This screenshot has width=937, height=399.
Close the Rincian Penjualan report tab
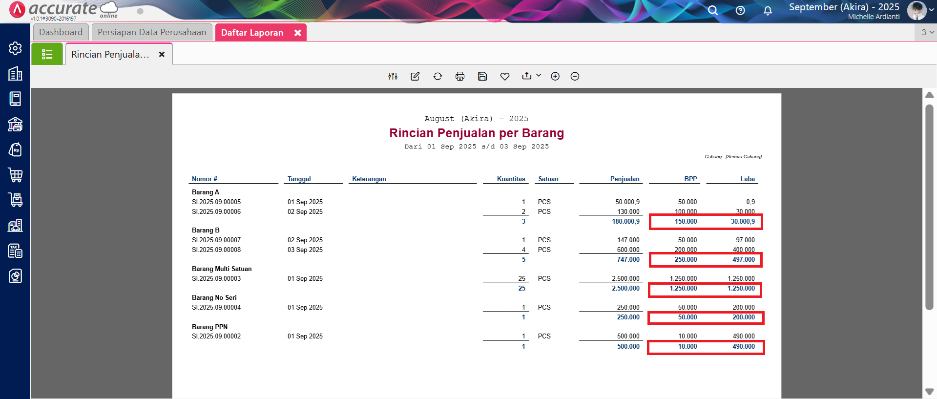pos(162,54)
